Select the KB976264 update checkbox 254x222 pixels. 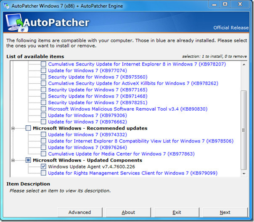(43, 147)
